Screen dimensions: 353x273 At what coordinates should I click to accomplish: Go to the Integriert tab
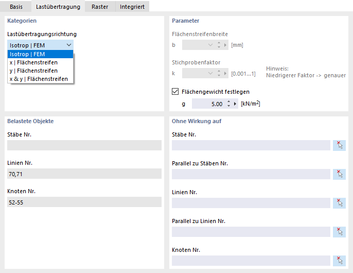point(132,7)
